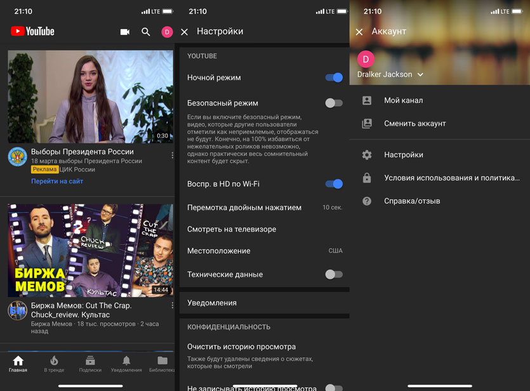530x391 pixels.
Task: Open the Подписки tab
Action: pyautogui.click(x=90, y=364)
